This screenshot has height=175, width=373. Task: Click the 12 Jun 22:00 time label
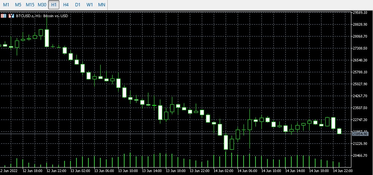[x=56, y=171]
